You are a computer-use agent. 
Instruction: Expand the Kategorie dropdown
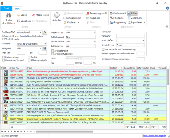coord(40,48)
